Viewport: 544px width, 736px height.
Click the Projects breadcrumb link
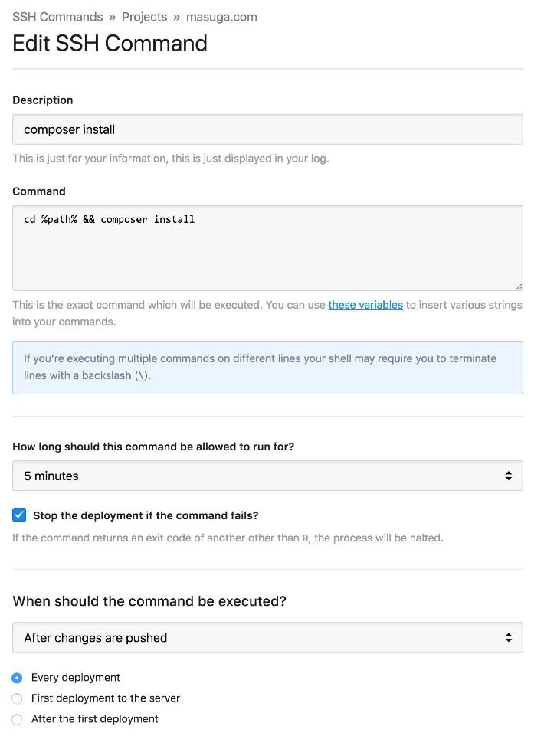click(x=145, y=17)
